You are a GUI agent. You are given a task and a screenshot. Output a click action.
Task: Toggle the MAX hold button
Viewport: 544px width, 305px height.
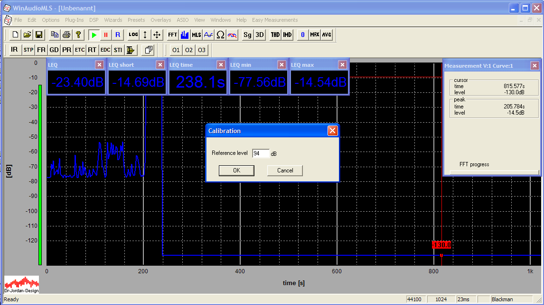pos(315,35)
